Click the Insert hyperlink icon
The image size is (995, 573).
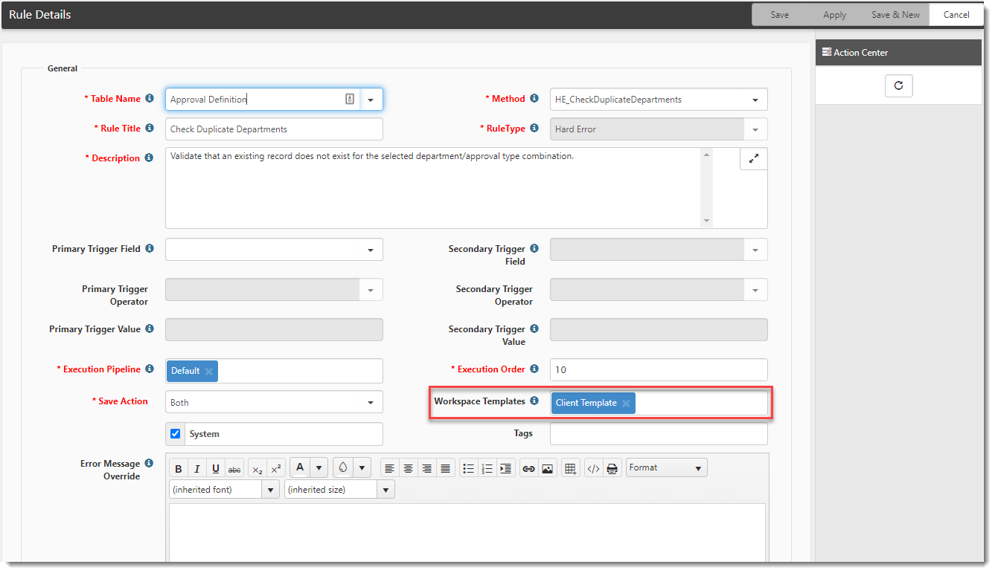(528, 468)
